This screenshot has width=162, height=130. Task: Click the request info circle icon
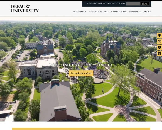point(159,47)
